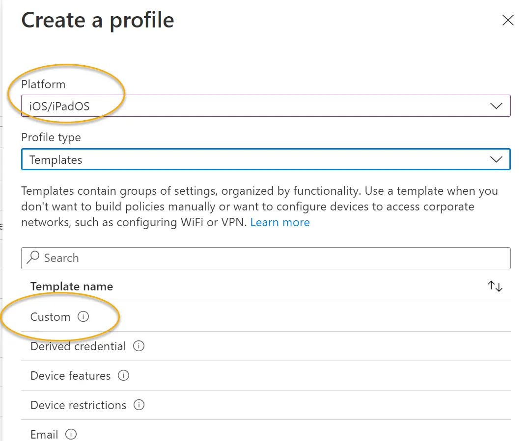Click the chevron arrow of the Platform dropdown
The width and height of the screenshot is (528, 441).
coord(496,106)
